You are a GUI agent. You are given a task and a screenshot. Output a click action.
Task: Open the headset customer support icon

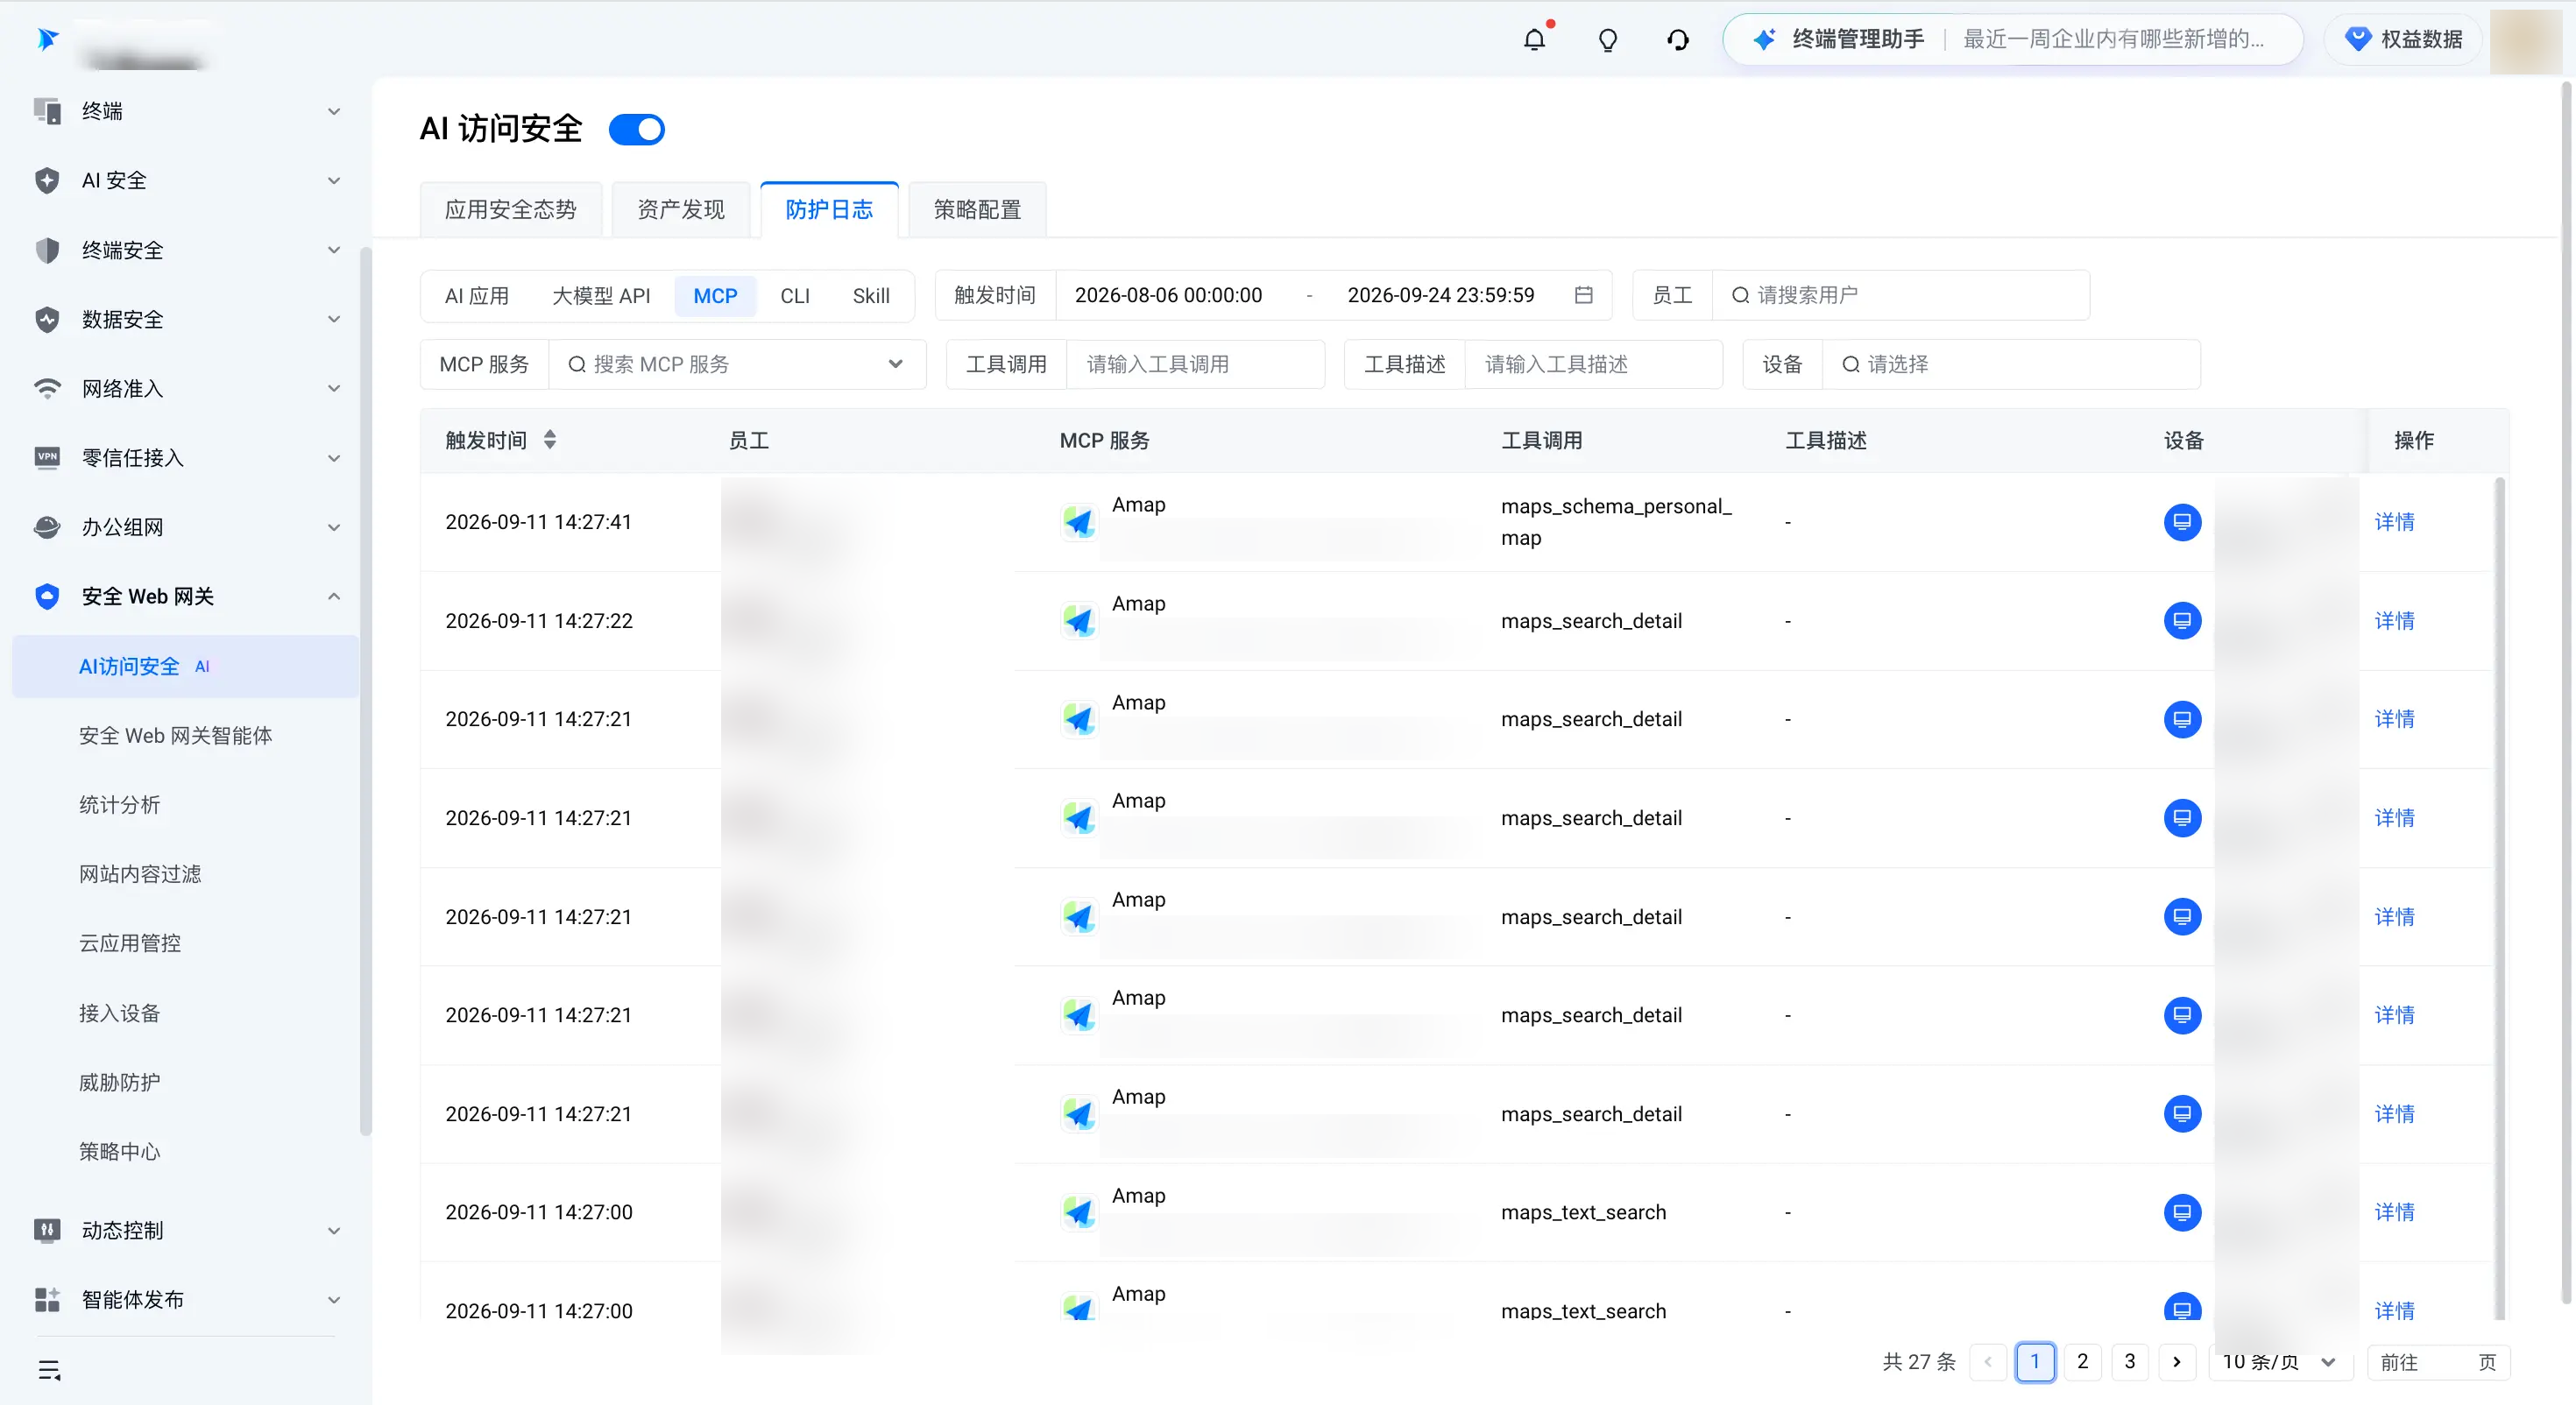1678,40
